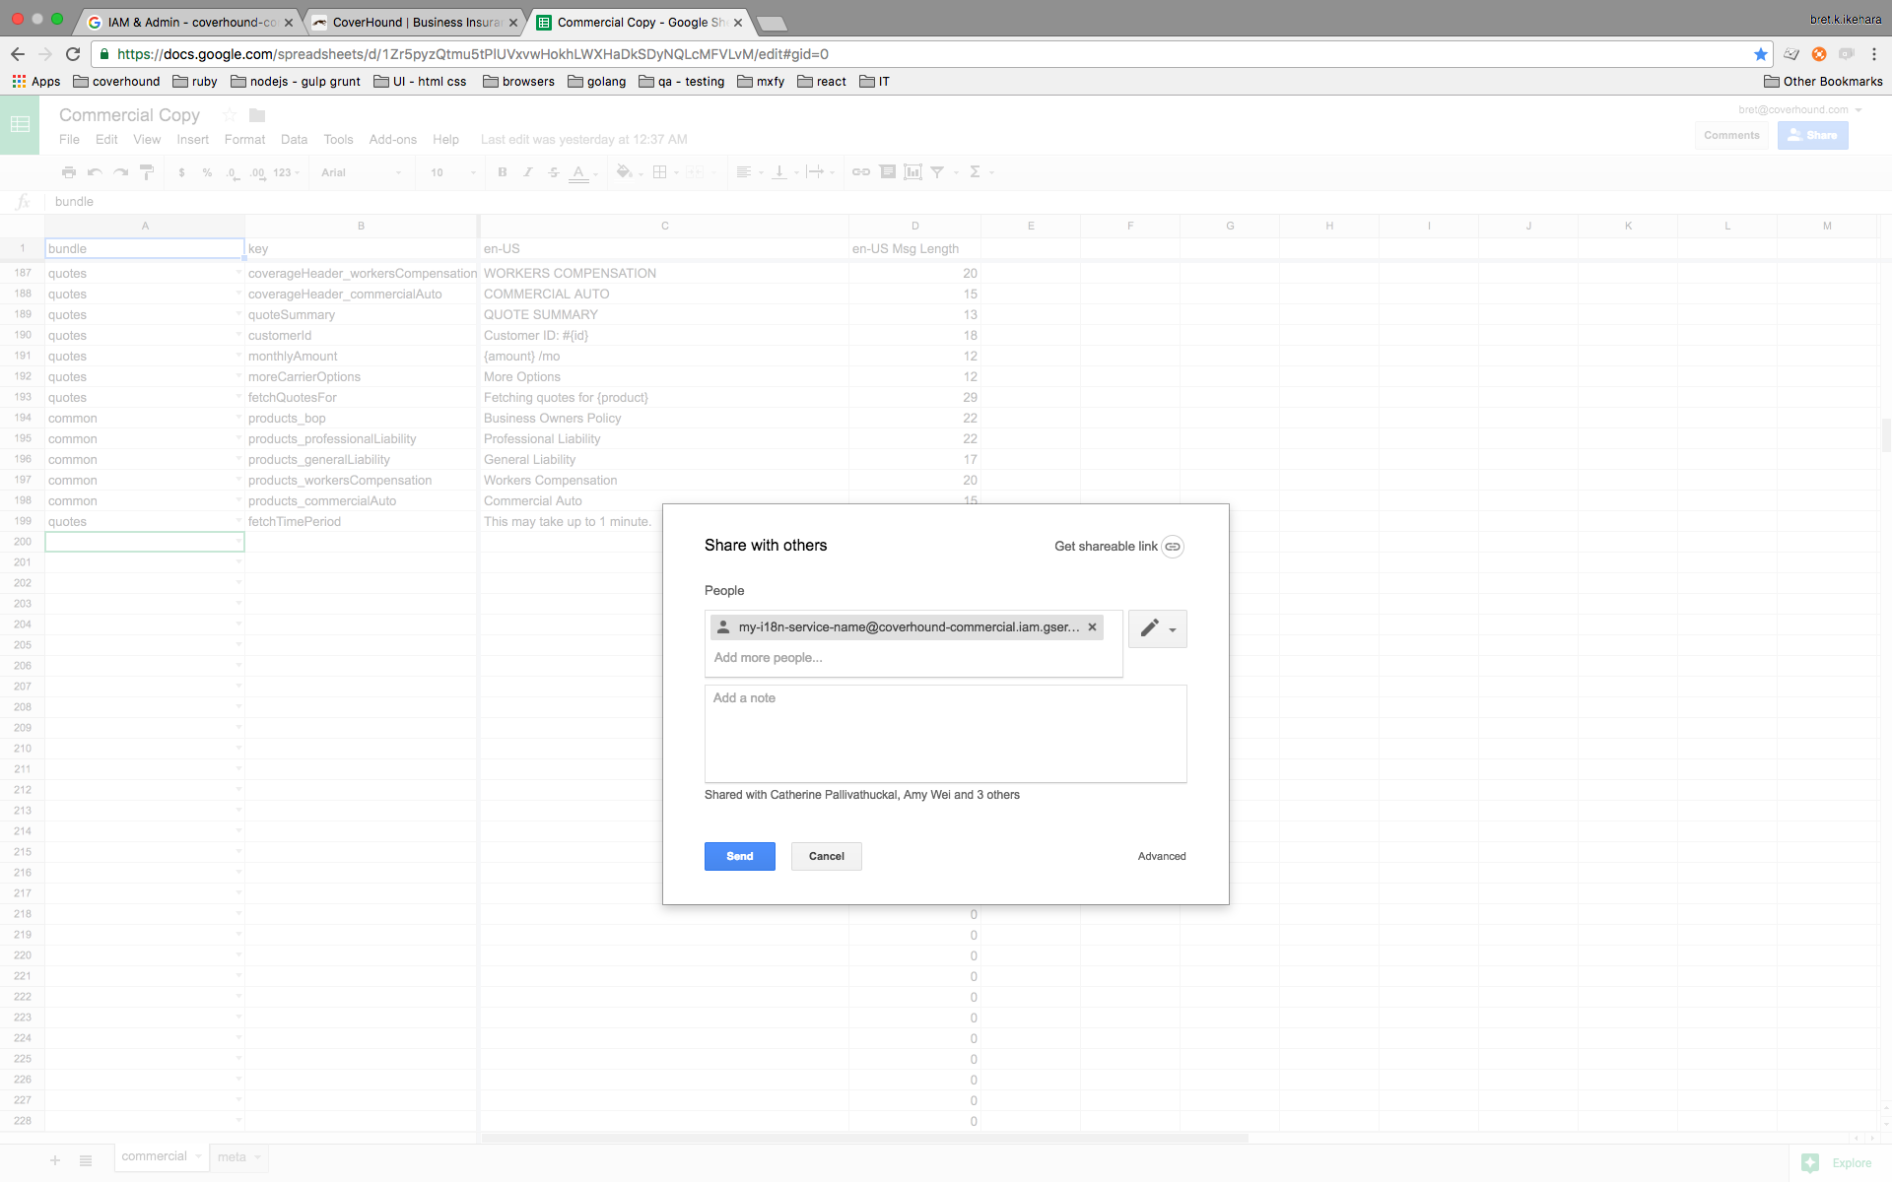Click the insert chart icon
Viewport: 1892px width, 1182px height.
pos(912,172)
